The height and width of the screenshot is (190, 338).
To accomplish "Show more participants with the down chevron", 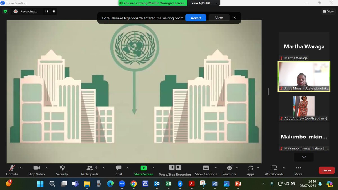I will tap(304, 157).
